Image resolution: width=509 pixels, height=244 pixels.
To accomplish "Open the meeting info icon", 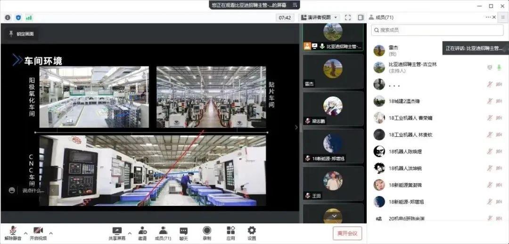I will (x=8, y=17).
